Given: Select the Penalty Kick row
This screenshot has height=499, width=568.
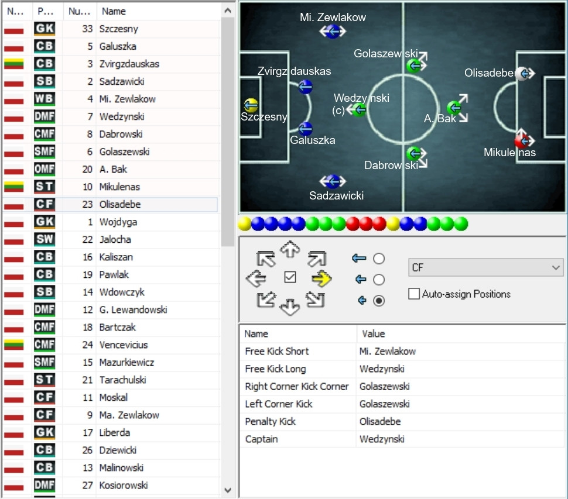Looking at the screenshot, I should [402, 422].
